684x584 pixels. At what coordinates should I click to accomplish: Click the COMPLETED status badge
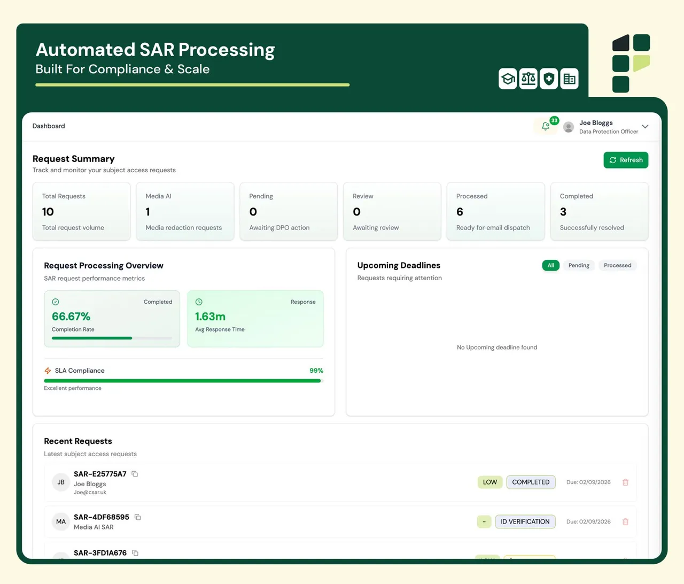531,482
